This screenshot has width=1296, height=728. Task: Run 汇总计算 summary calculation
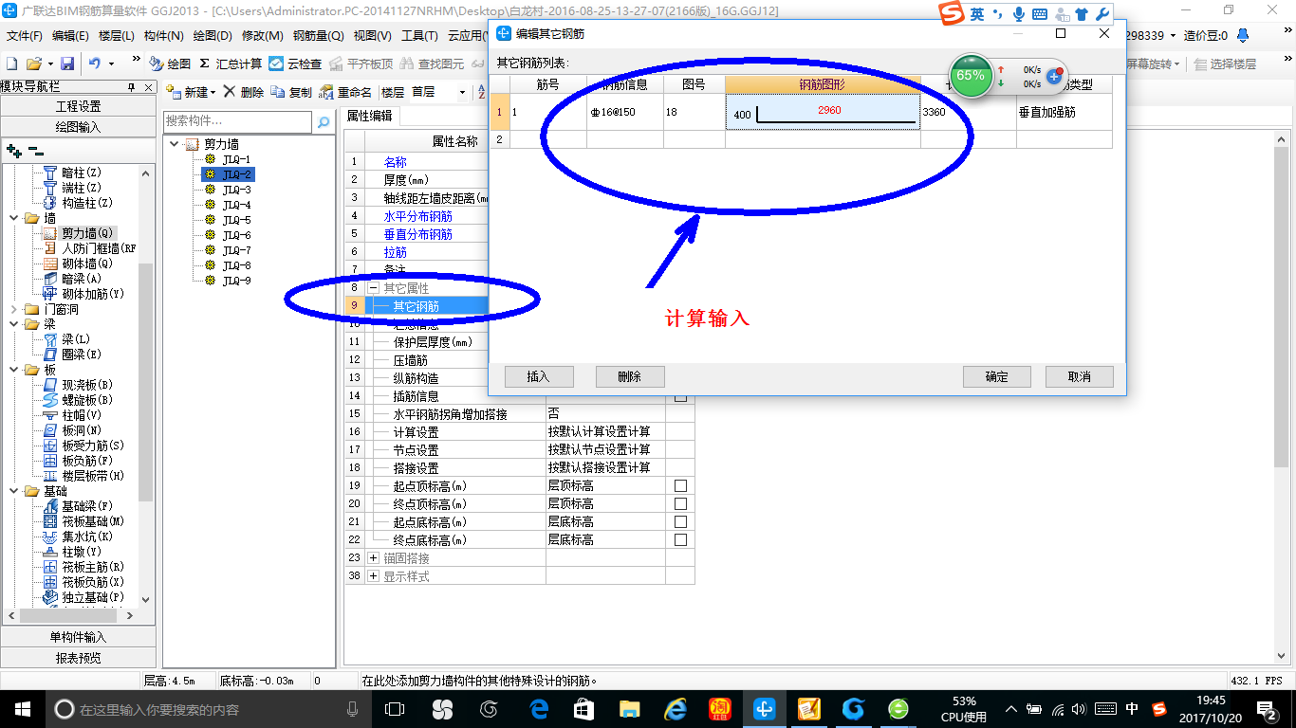coord(230,64)
